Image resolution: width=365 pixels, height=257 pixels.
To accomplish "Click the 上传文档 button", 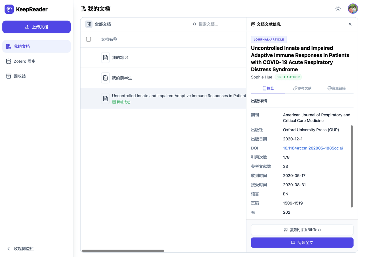I will (x=36, y=27).
